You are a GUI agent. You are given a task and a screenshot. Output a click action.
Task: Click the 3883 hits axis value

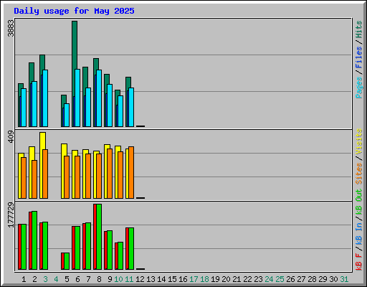point(11,28)
